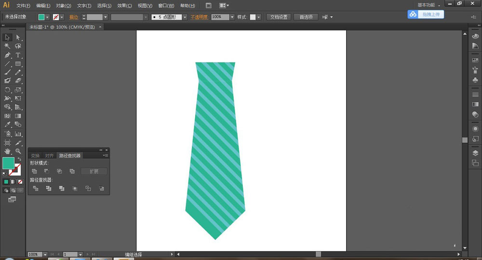The image size is (482, 260).
Task: Swap fill and stroke colors
Action: pyautogui.click(x=19, y=159)
